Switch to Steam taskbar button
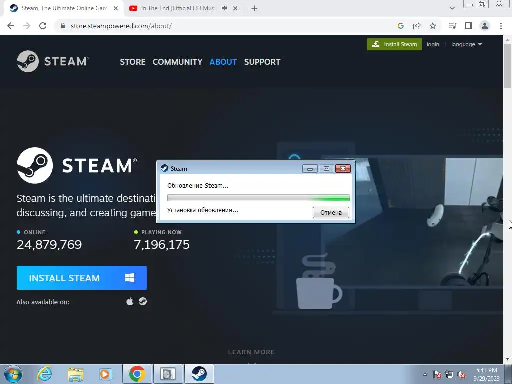Screen dimensions: 512x384 [199, 374]
